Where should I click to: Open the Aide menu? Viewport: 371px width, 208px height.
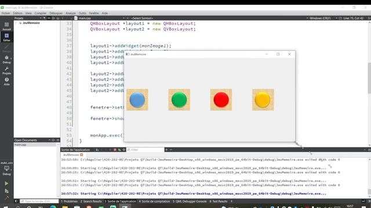[105, 13]
